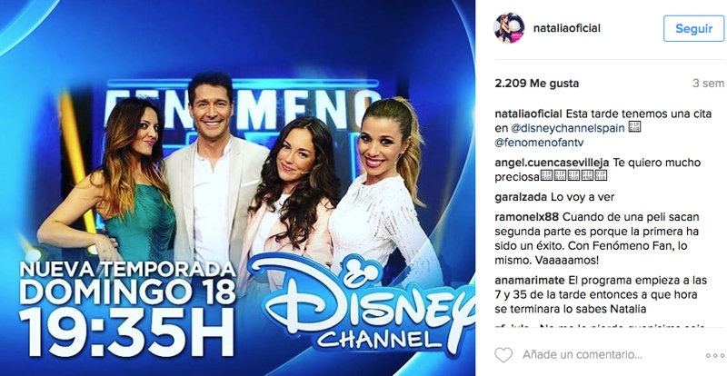Click the Fenómeno Fan promo photo
Viewport: 727px width, 376px height.
(237, 188)
